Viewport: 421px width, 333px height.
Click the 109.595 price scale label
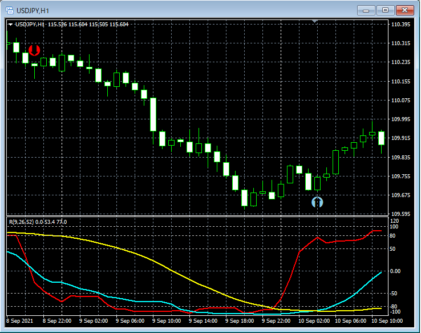[402, 214]
